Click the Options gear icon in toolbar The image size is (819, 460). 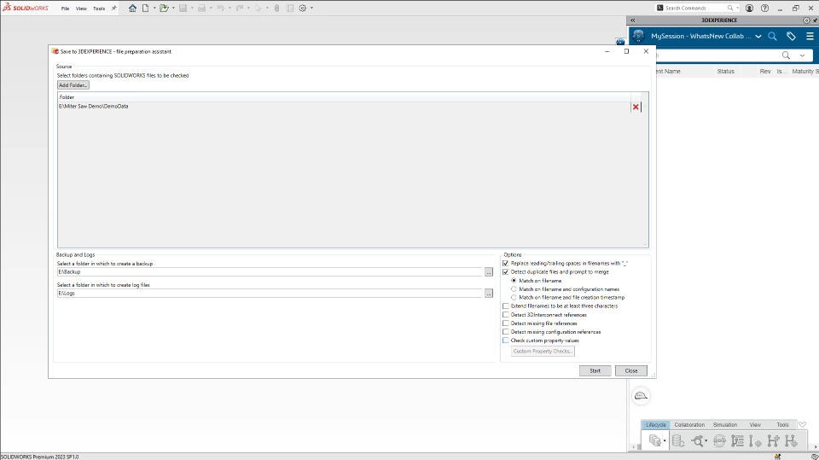coord(302,9)
